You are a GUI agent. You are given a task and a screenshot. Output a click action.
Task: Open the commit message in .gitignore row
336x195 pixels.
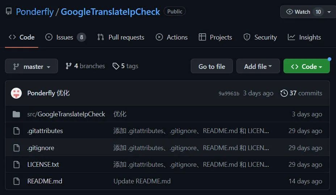coord(191,148)
